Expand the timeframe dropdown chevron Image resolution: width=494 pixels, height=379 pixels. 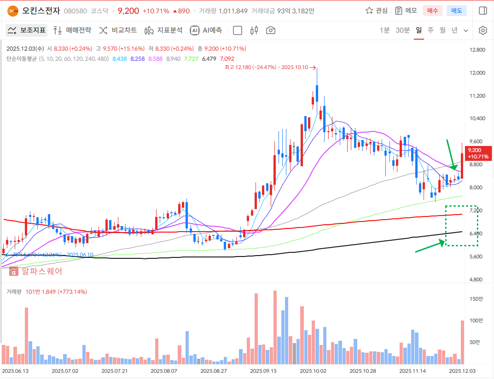466,30
